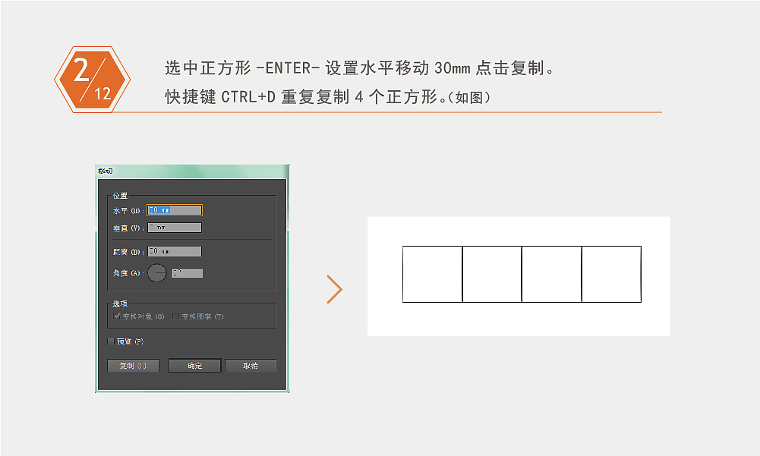Screen dimensions: 760x456
Task: Select the last square in the row preview
Action: pyautogui.click(x=611, y=275)
